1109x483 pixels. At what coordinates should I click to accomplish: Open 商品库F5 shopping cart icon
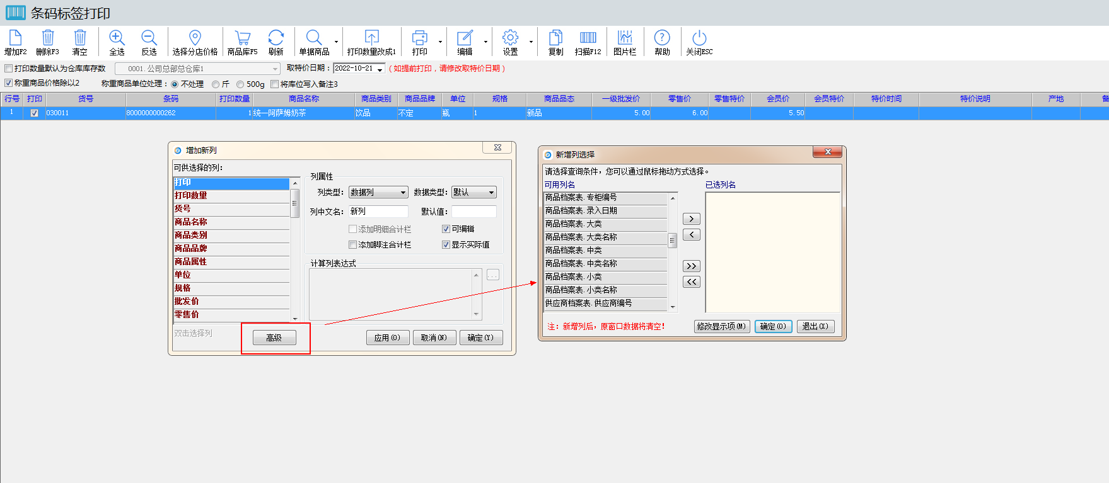[x=242, y=38]
